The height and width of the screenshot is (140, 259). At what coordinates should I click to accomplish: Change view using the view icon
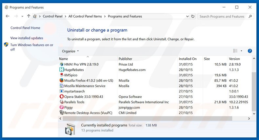pyautogui.click(x=235, y=51)
